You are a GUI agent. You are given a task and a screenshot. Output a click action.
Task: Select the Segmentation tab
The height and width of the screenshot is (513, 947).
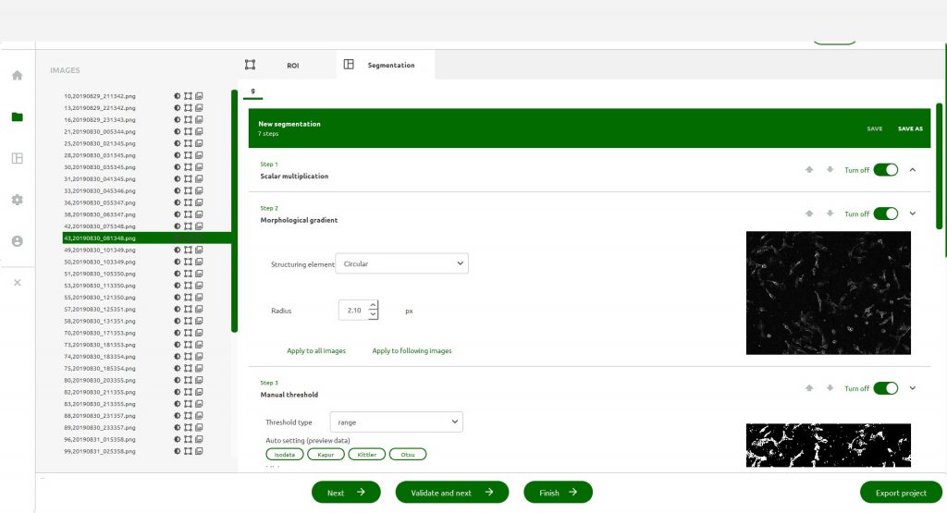click(387, 66)
